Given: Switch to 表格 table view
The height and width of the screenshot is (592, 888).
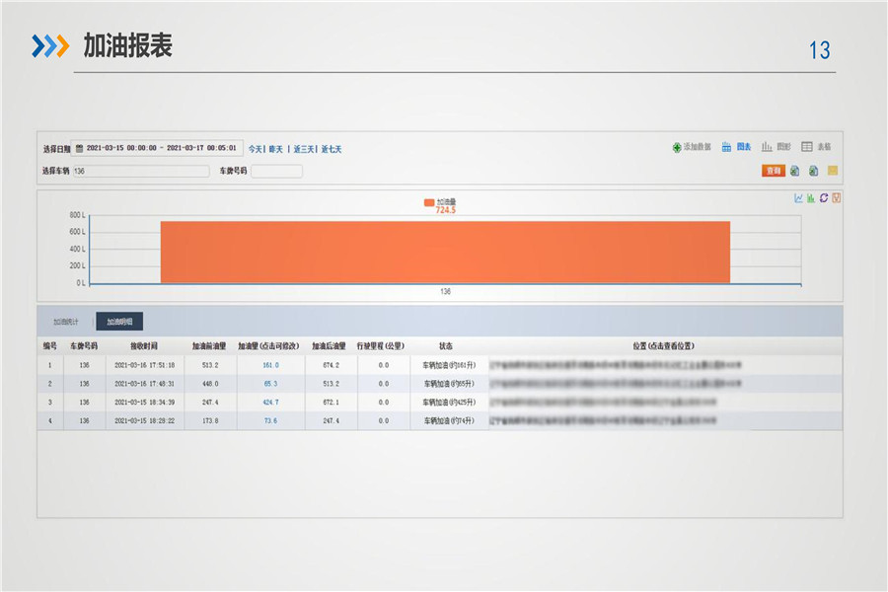Looking at the screenshot, I should (x=816, y=147).
